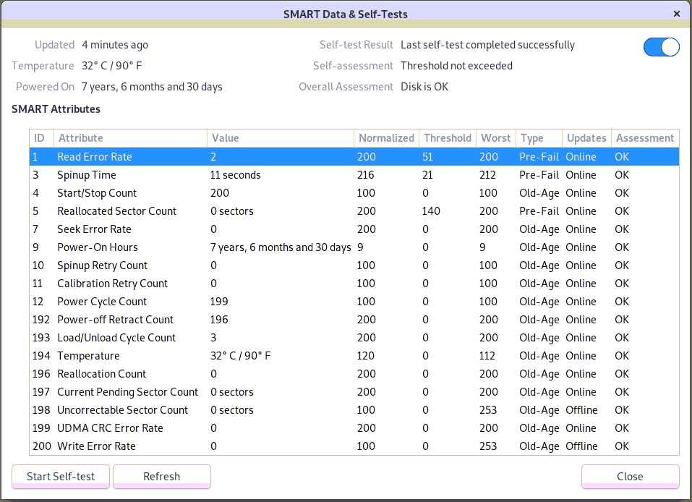Screen dimensions: 692x502
Task: Click threshold value 140 for Reallocated Sectors
Action: pos(431,211)
